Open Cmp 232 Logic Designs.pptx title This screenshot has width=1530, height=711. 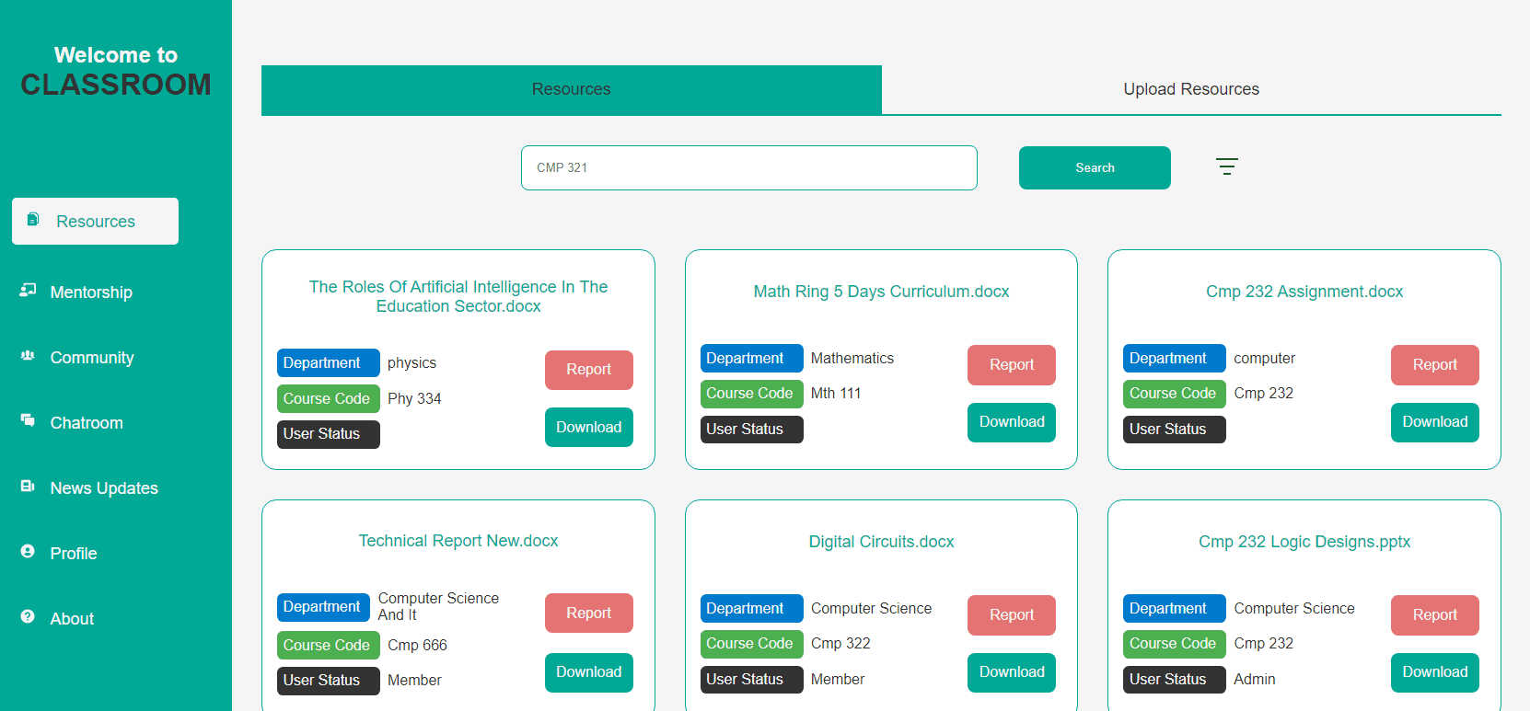[x=1304, y=542]
